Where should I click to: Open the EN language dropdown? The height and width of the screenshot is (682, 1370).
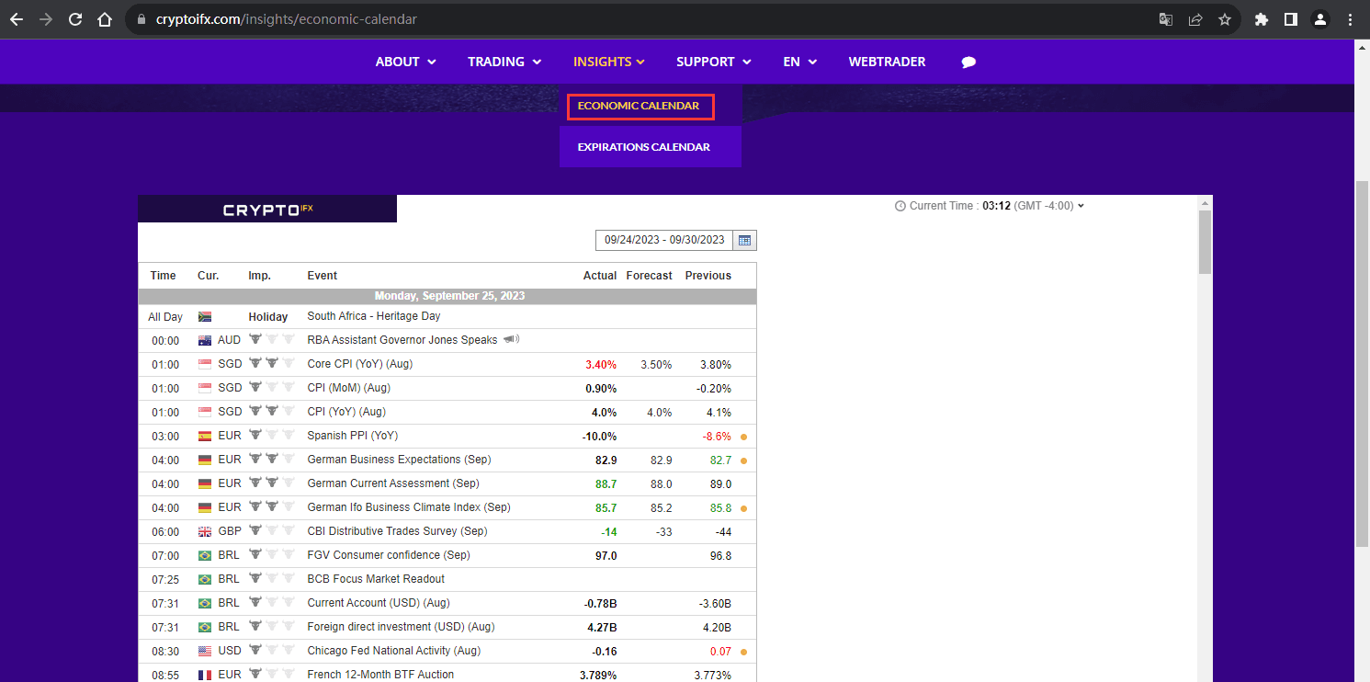click(799, 62)
